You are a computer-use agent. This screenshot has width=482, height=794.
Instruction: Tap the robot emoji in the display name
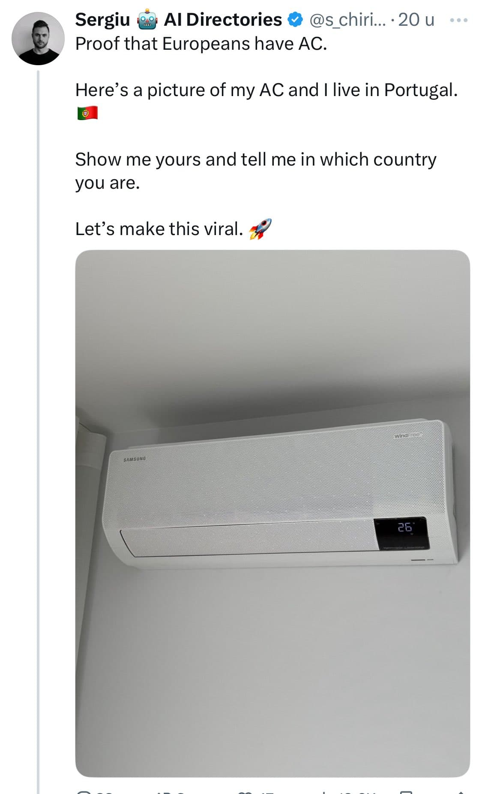[x=147, y=20]
